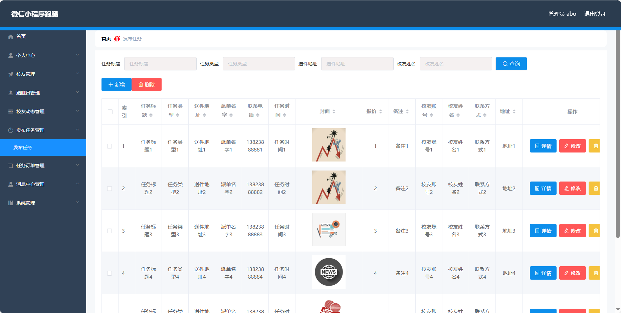The width and height of the screenshot is (621, 313).
Task: Open 详情 for 任务标题1 row
Action: (543, 146)
